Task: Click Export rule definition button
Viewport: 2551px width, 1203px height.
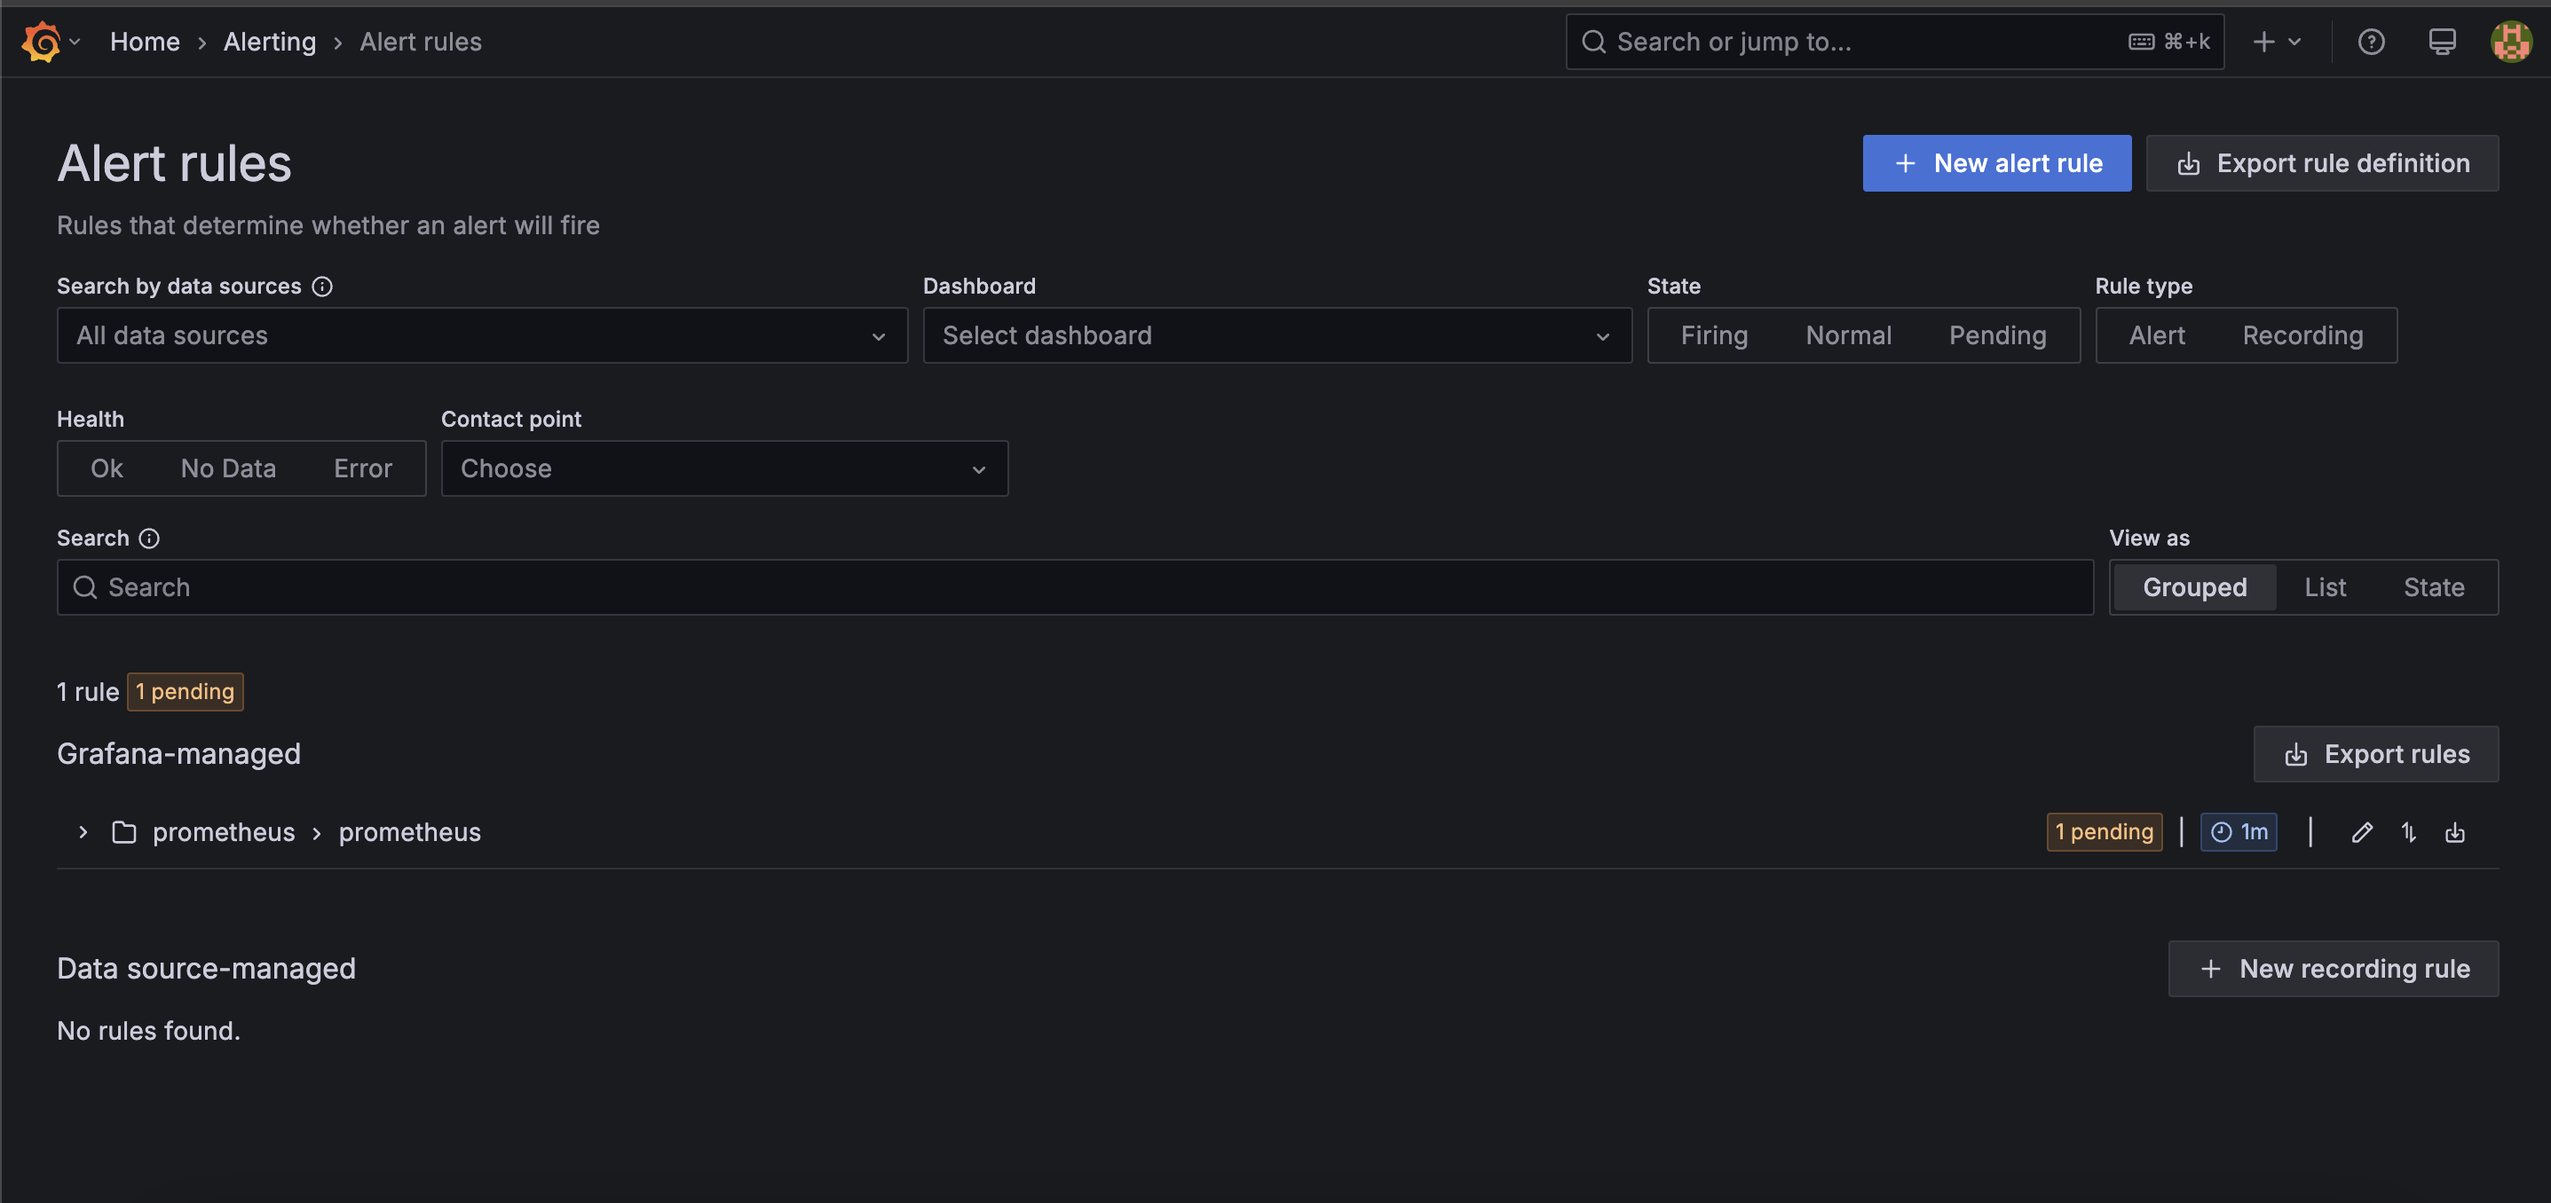Action: 2321,163
